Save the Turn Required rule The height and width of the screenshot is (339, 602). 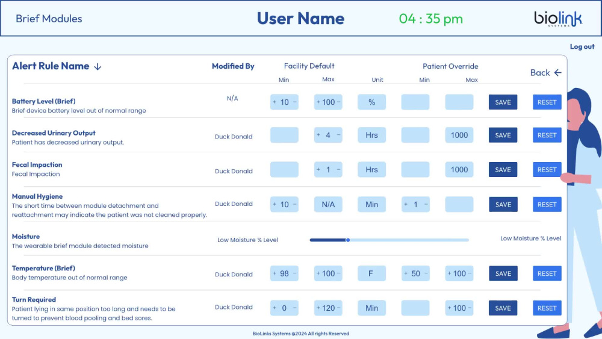coord(503,308)
